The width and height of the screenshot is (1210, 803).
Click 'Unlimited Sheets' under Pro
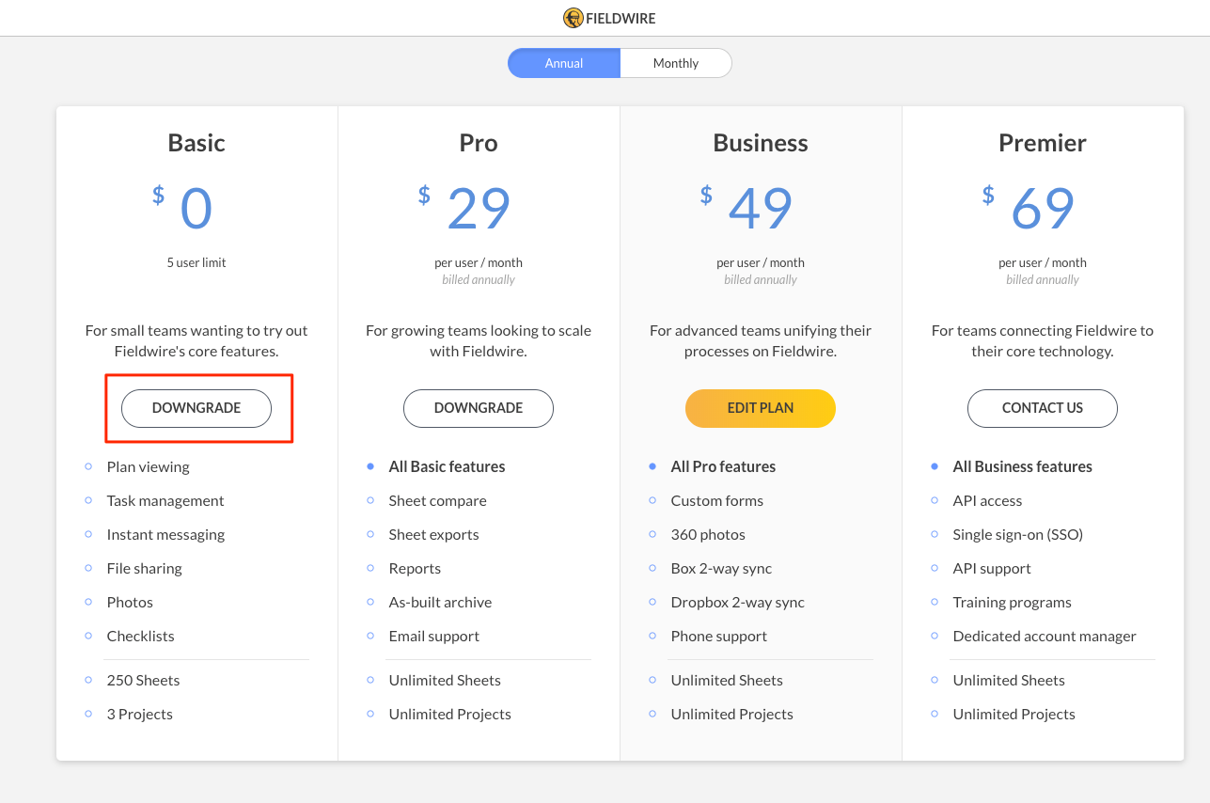(x=445, y=680)
